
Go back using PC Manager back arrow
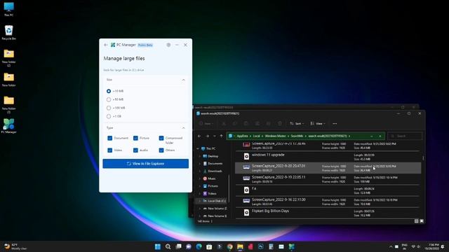pos(106,45)
